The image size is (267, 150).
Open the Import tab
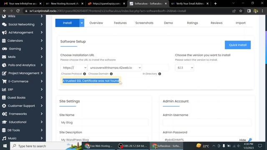[x=240, y=23]
